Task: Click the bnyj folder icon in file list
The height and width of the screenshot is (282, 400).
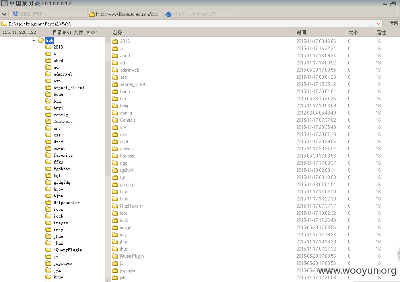Action: (115, 106)
